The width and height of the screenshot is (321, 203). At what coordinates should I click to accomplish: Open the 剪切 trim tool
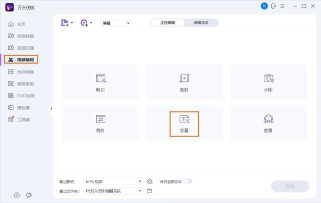(100, 82)
